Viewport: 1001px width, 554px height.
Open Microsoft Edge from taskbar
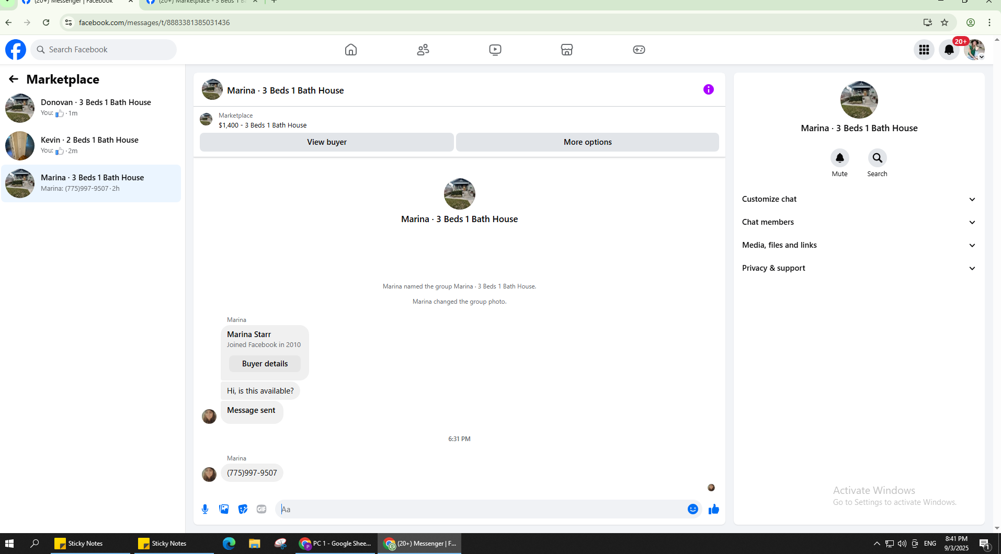click(x=229, y=544)
